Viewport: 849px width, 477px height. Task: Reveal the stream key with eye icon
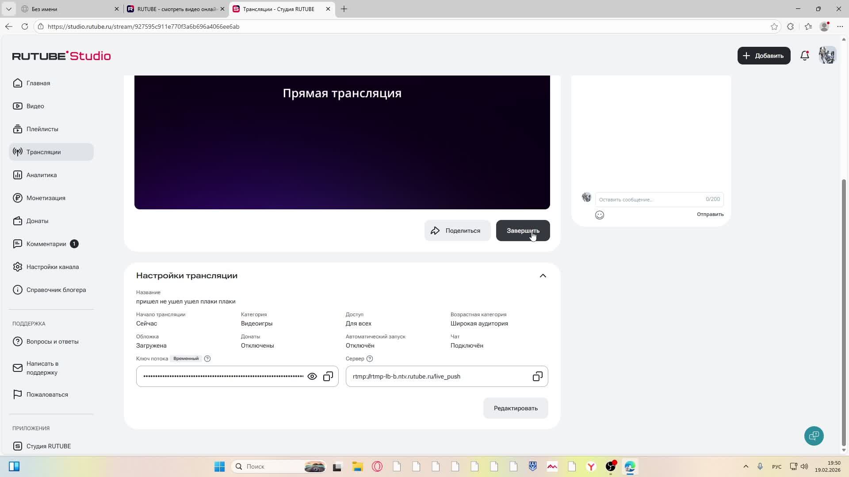point(312,376)
